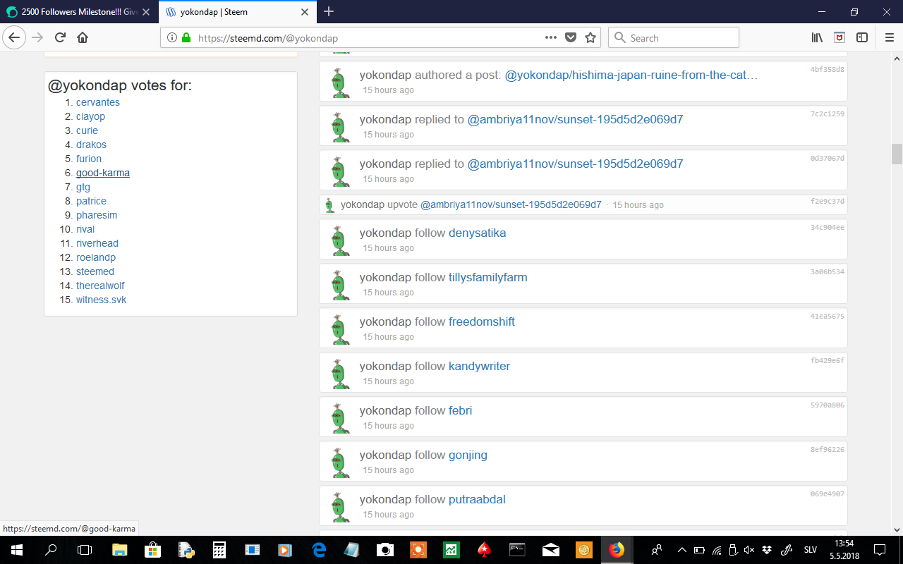903x564 pixels.
Task: Focus the address bar URL field
Action: click(367, 38)
